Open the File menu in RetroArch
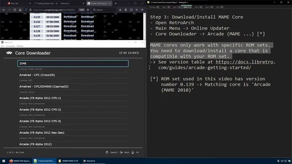Viewport: 292px width, 164px height. tap(2, 46)
